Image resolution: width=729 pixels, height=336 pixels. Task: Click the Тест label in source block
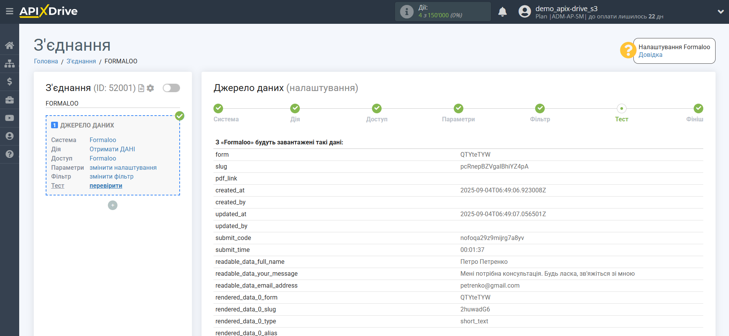[x=58, y=185]
